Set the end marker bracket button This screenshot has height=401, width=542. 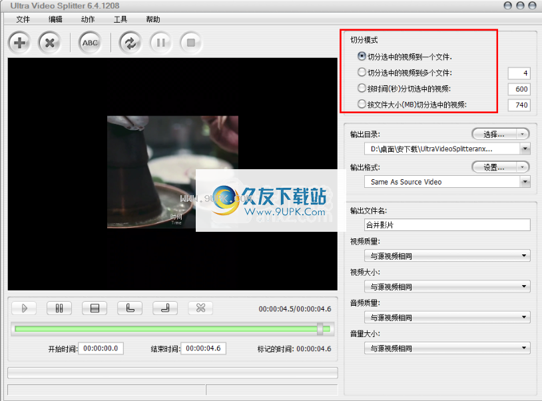coord(165,308)
